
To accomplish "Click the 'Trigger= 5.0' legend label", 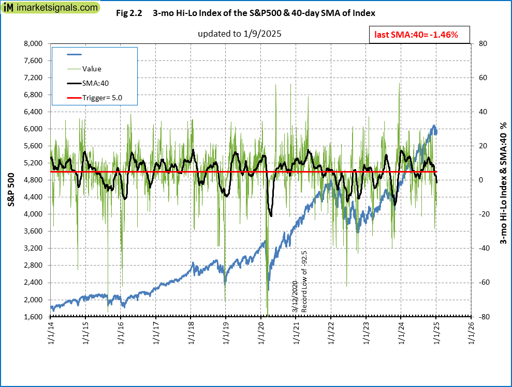I will 102,97.
